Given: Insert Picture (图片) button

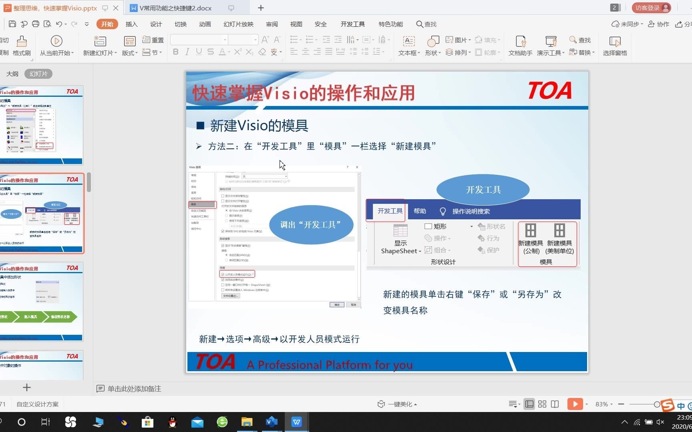Looking at the screenshot, I should point(458,40).
